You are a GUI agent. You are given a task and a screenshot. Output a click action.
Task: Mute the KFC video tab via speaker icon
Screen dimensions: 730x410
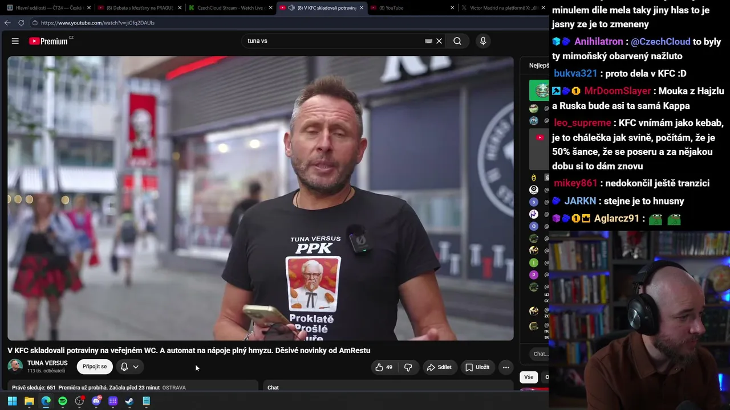coord(291,8)
